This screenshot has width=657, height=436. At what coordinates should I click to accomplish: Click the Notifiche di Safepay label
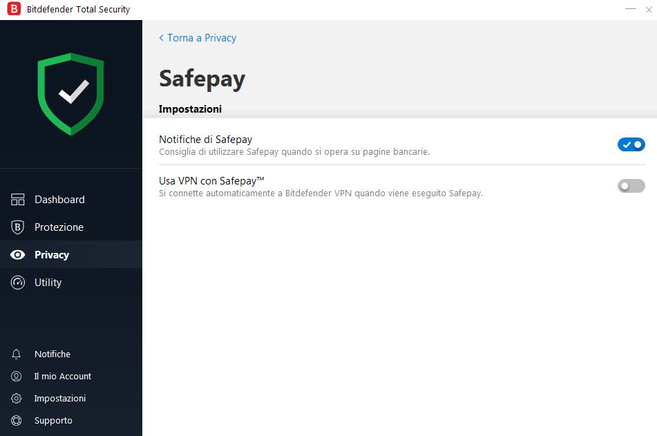(206, 140)
